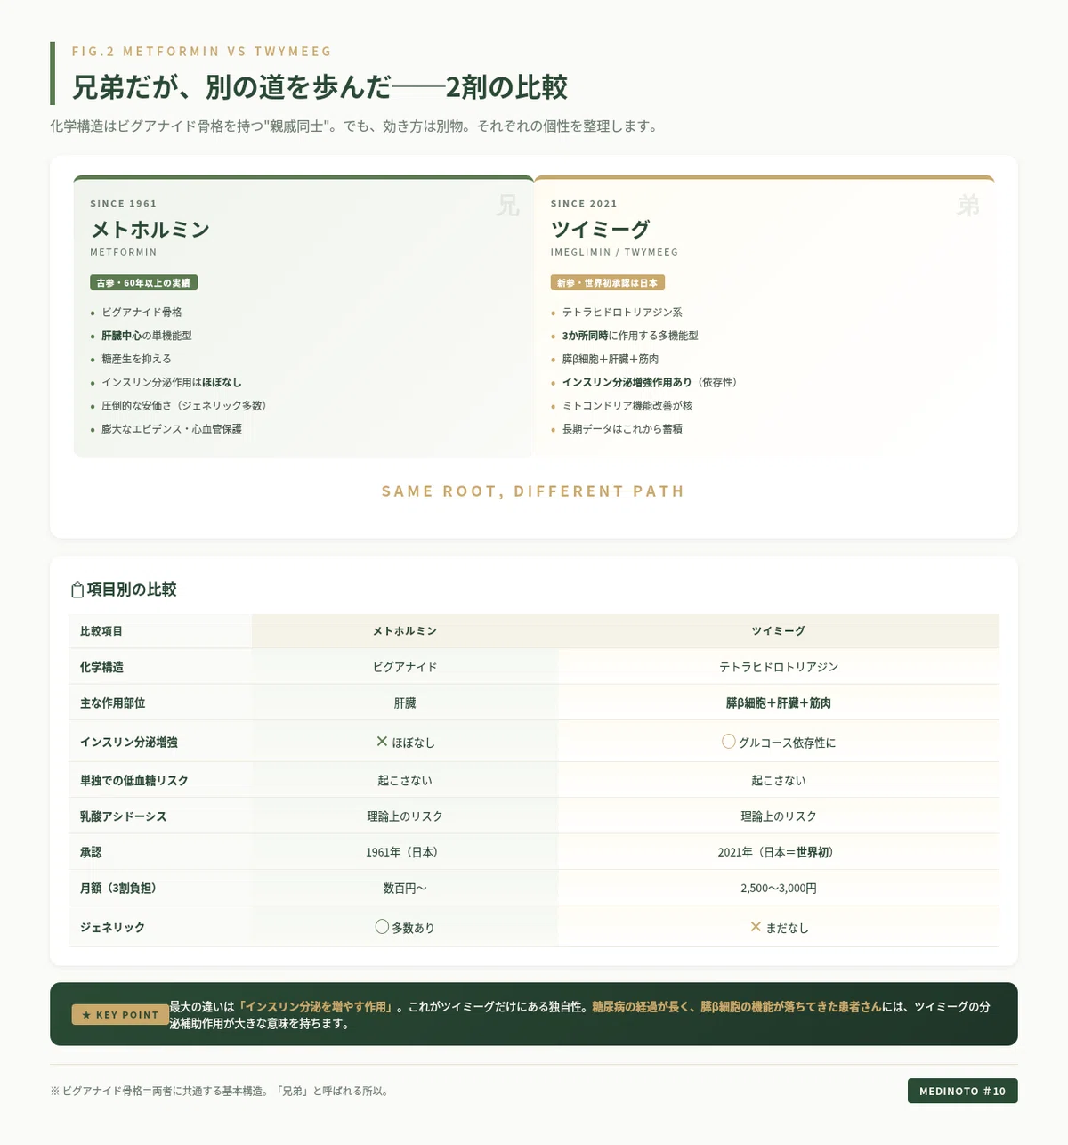Click the bullet 糖産生を抑える
This screenshot has height=1145, width=1068.
pyautogui.click(x=136, y=359)
